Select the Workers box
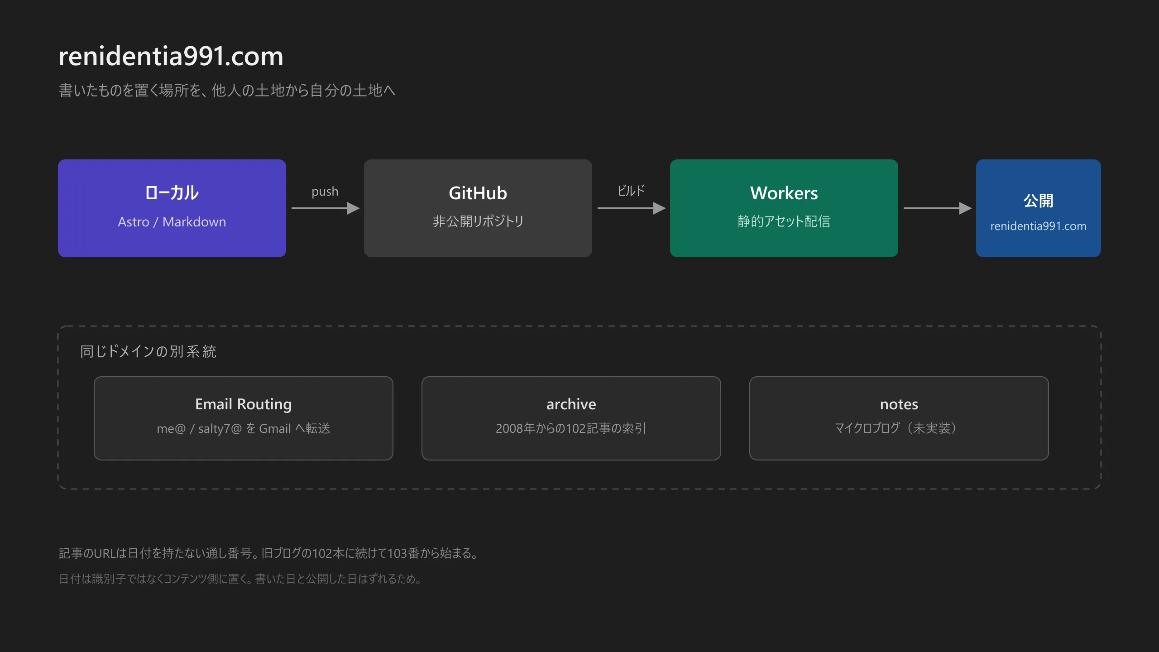The image size is (1159, 652). point(784,208)
